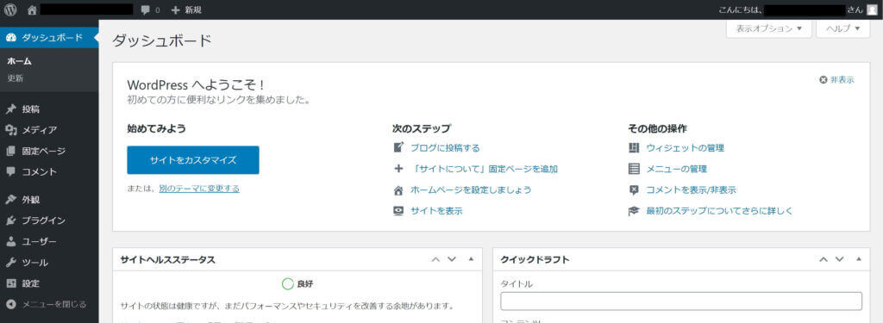The image size is (883, 323).
Task: Collapse the サイトヘルスステータス panel
Action: (472, 259)
